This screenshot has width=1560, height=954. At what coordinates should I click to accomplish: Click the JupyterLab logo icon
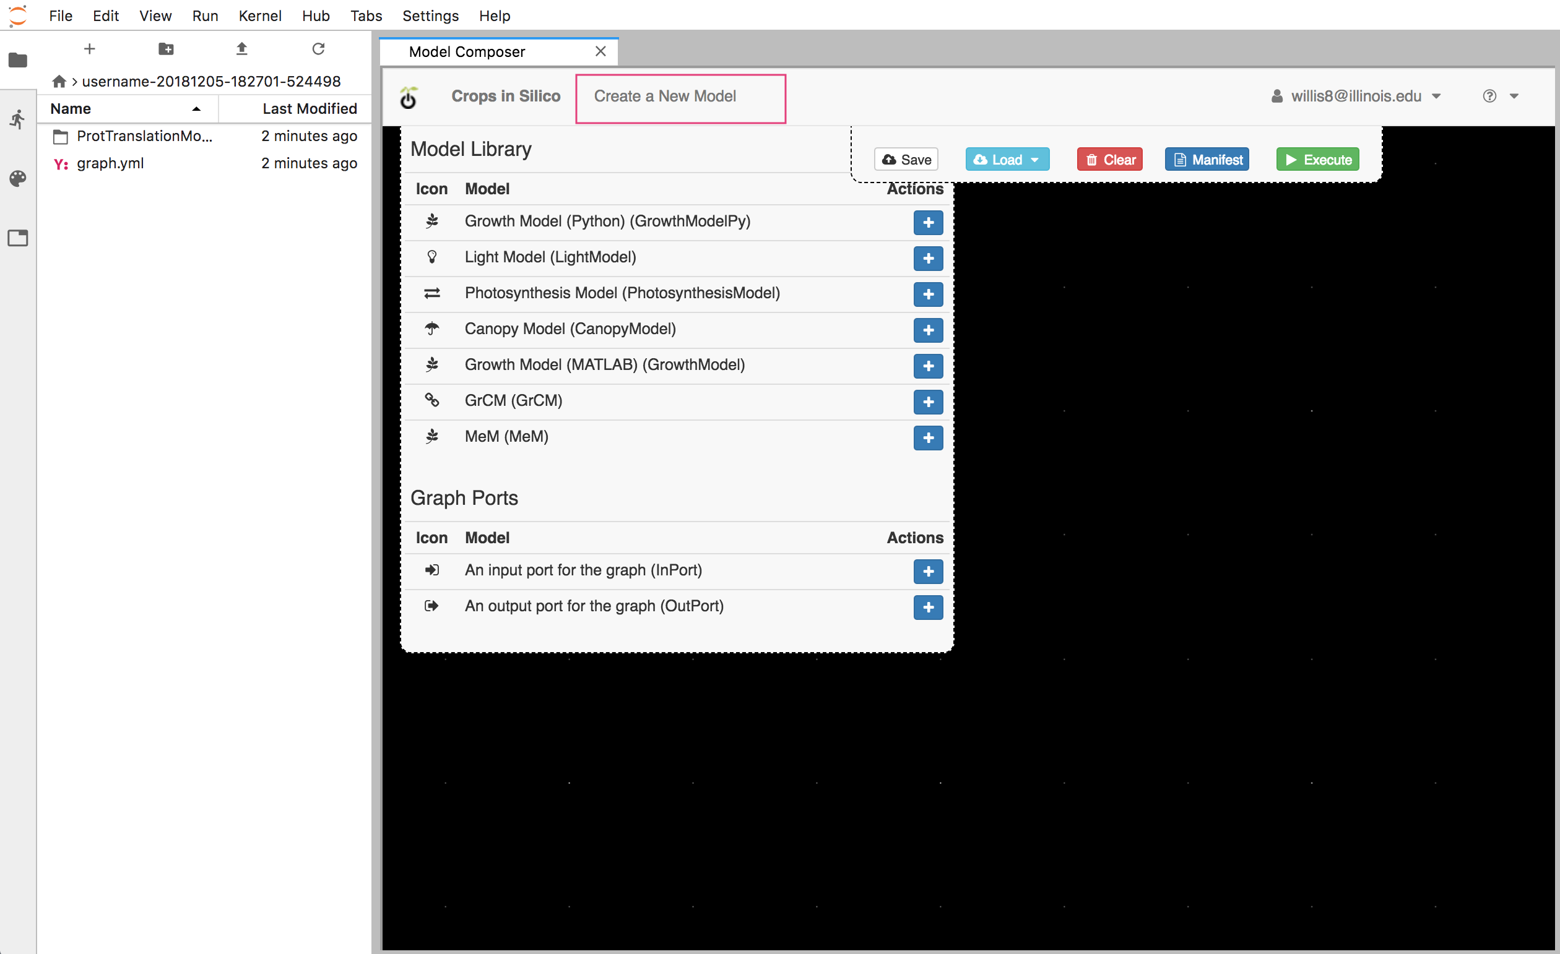point(18,15)
